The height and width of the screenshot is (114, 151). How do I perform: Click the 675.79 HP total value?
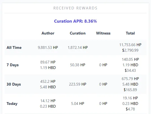coord(130,79)
